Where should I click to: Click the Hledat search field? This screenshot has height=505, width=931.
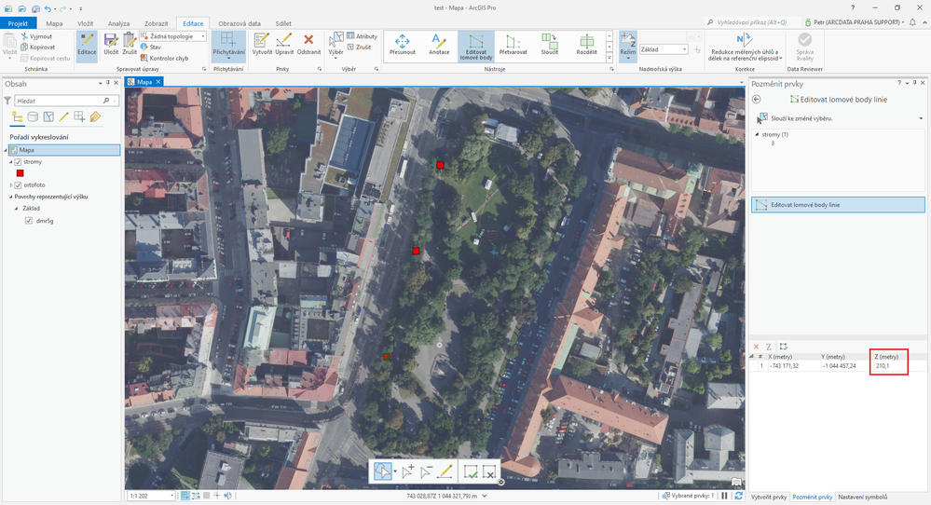click(56, 100)
